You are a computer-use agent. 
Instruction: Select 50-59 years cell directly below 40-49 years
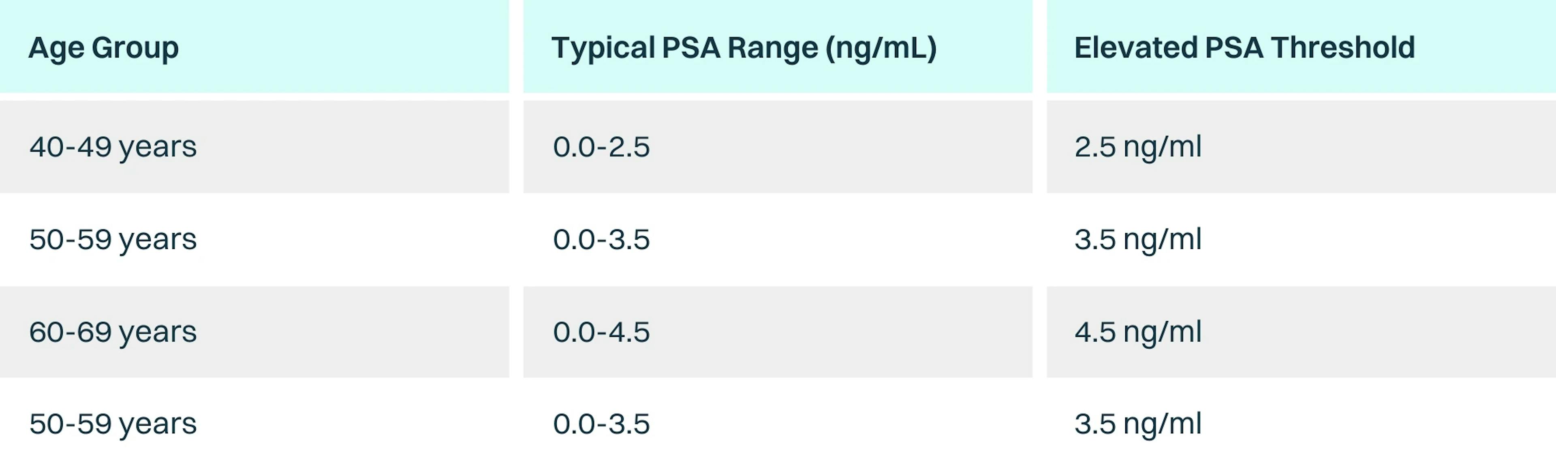(x=113, y=240)
